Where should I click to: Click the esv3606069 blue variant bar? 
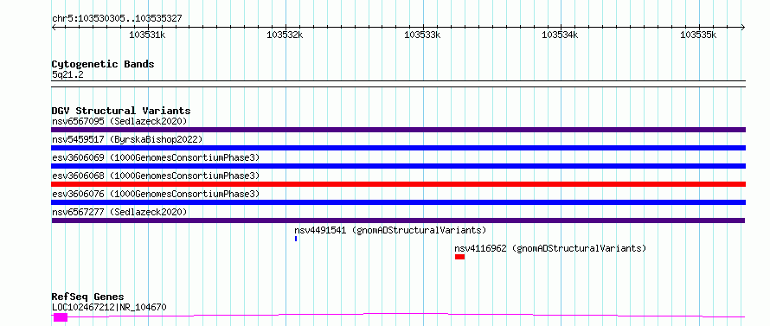coord(398,166)
